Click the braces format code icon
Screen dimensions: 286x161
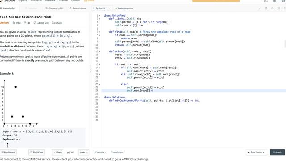266,8
